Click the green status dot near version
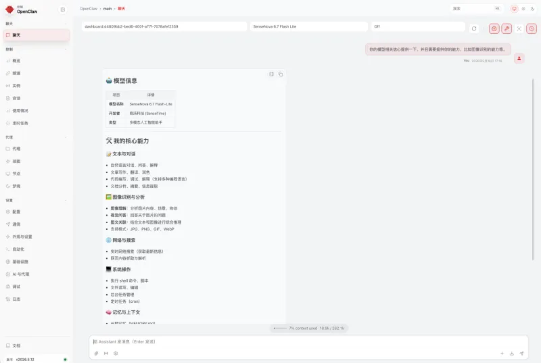This screenshot has height=363, width=541. [x=65, y=360]
